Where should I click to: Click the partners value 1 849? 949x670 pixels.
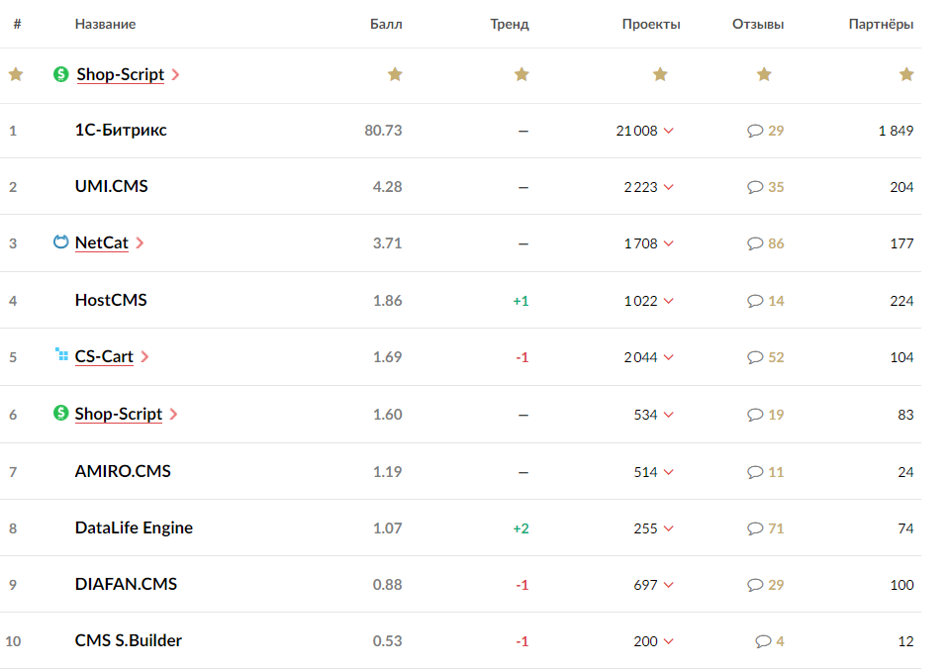point(896,131)
